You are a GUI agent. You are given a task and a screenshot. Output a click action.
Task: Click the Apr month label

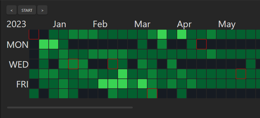[184, 24]
